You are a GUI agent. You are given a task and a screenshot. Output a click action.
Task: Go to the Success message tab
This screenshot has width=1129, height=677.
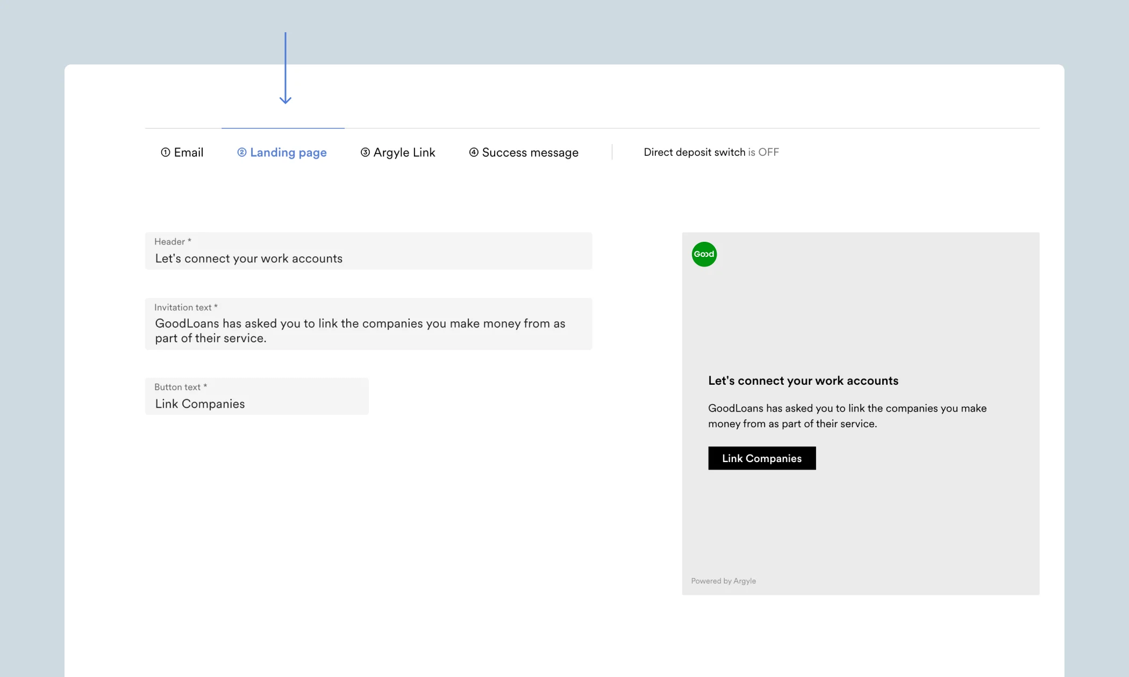tap(524, 153)
